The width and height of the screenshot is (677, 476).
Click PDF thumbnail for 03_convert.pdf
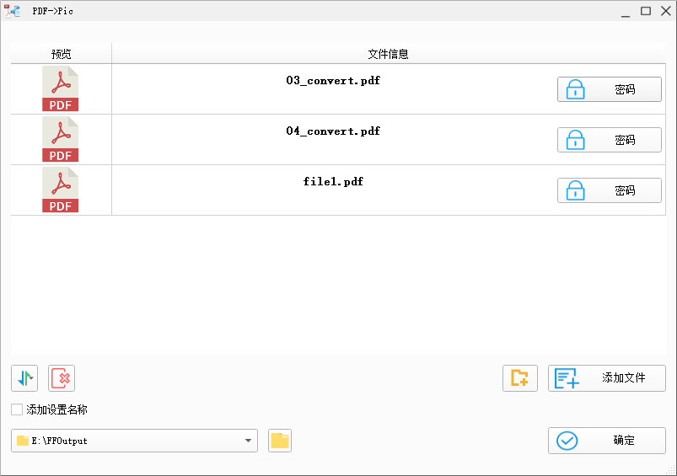[x=61, y=88]
